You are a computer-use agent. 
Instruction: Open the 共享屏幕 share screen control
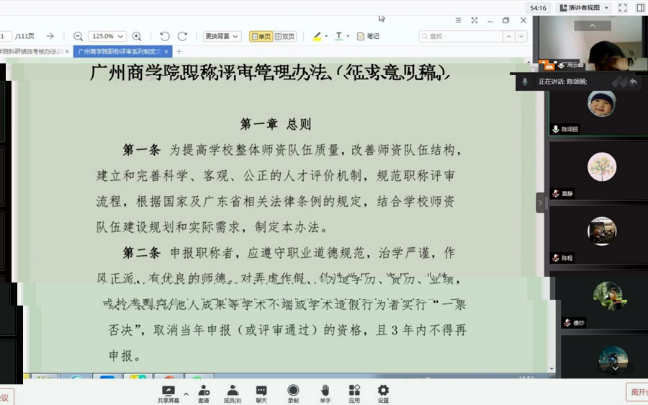[x=168, y=394]
